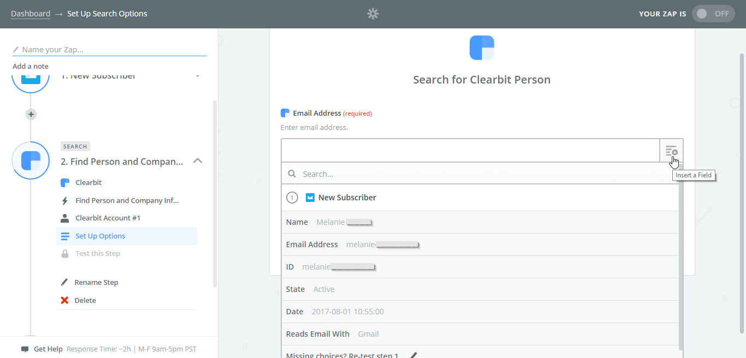Click the Response Time text in footer
746x358 pixels.
132,349
